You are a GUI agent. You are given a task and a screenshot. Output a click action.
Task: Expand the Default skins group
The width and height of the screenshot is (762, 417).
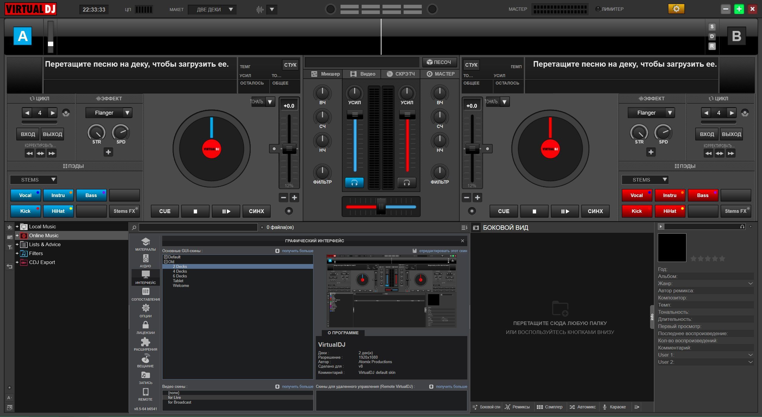(x=166, y=257)
